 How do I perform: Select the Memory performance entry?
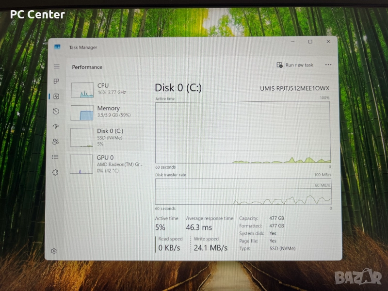point(107,112)
